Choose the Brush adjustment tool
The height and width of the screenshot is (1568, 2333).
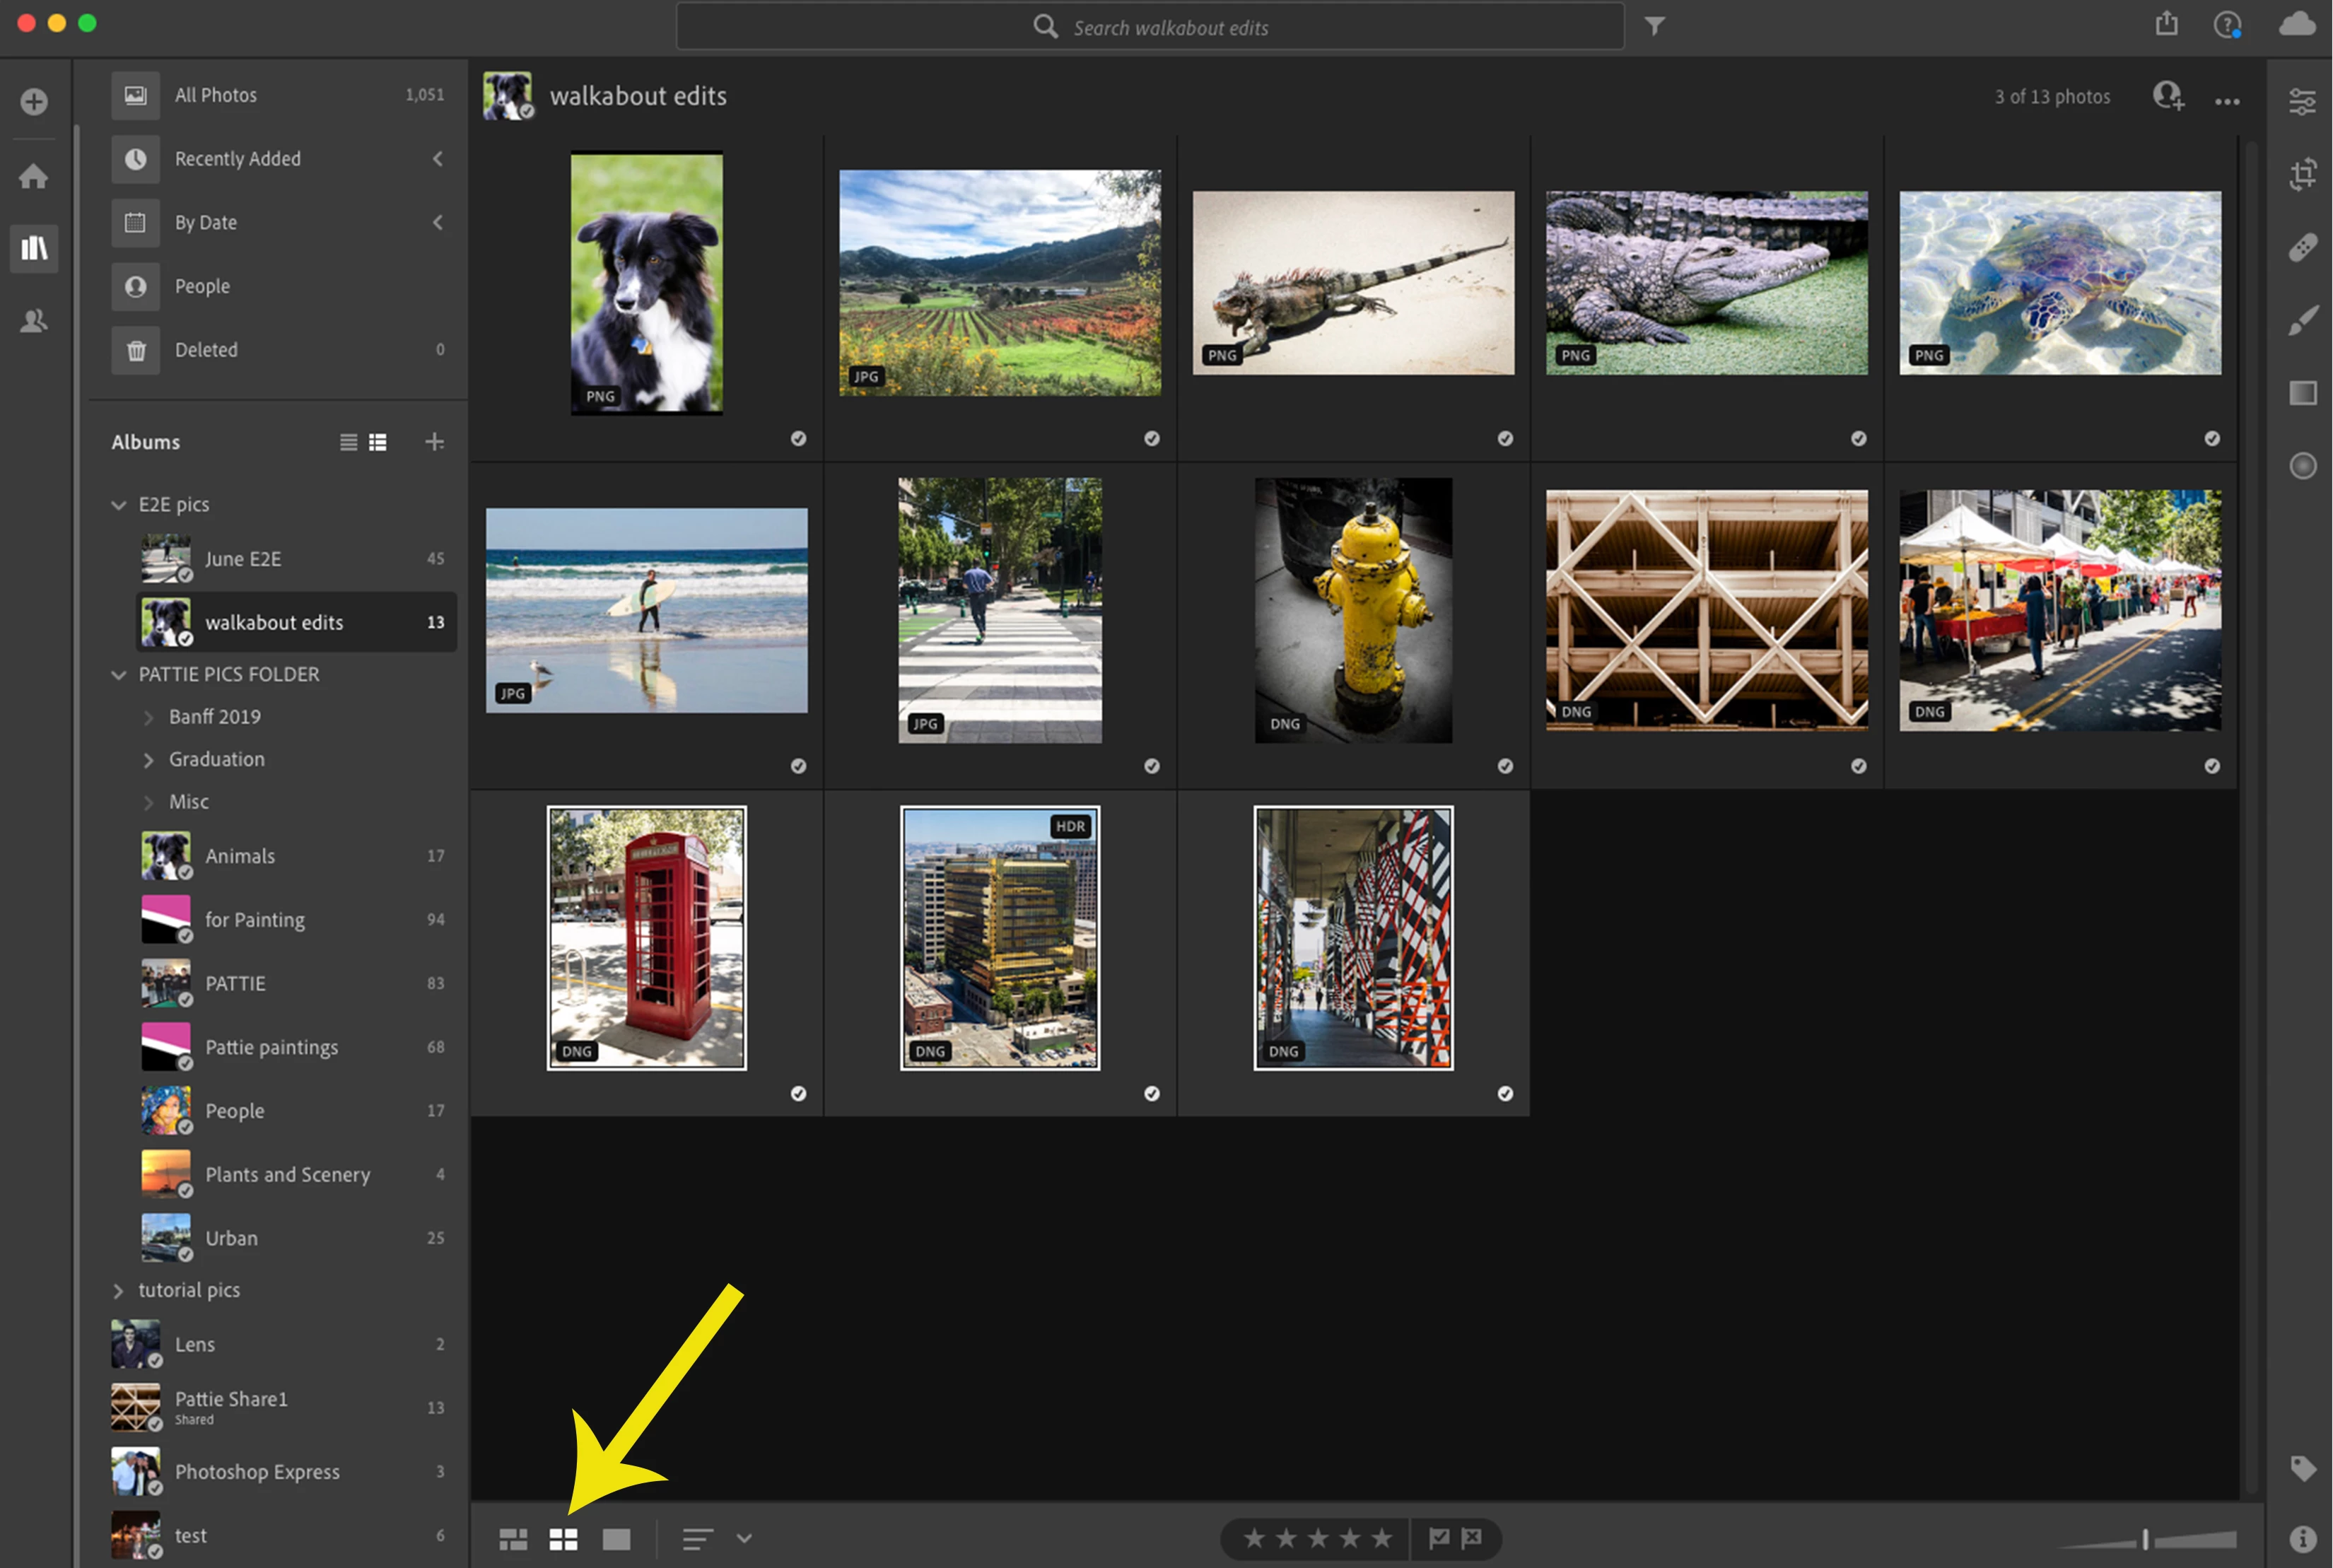point(2302,320)
